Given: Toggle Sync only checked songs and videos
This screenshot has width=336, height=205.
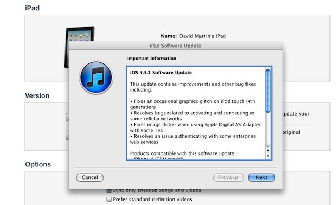Looking at the screenshot, I should [x=109, y=190].
